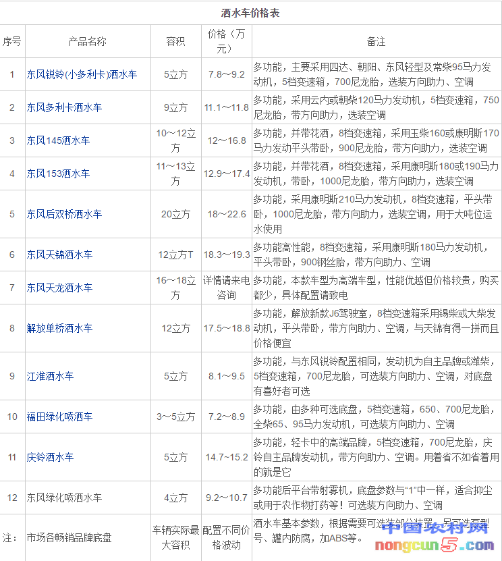
Task: Click remarks mentioning 轻卡中的高端品牌
Action: [376, 457]
